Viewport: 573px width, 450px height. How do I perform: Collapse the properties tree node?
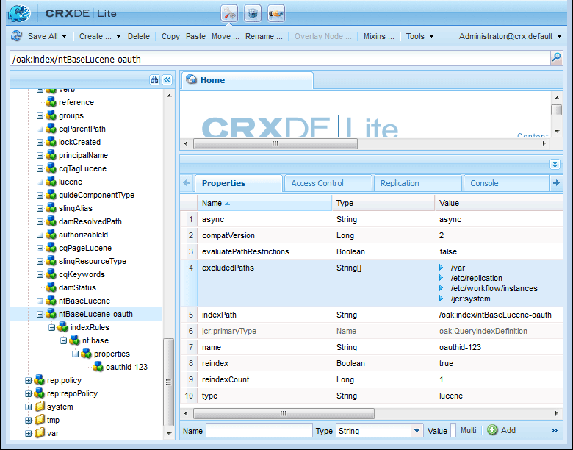pyautogui.click(x=75, y=354)
